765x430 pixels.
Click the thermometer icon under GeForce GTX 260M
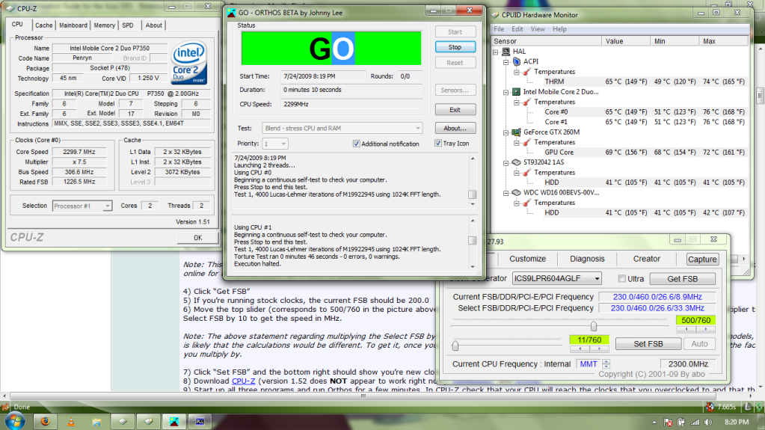tap(527, 142)
